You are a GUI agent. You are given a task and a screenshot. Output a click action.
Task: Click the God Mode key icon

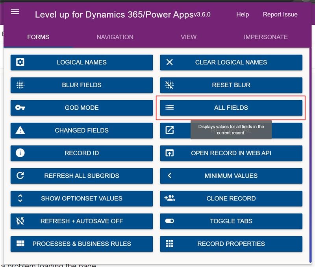[20, 107]
